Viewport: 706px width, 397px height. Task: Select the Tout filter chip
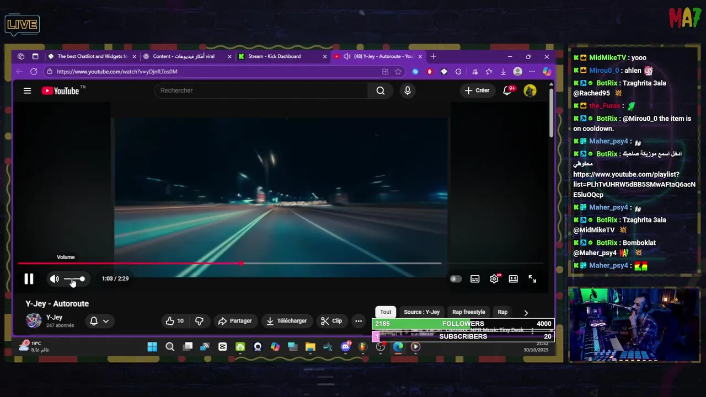pyautogui.click(x=386, y=312)
